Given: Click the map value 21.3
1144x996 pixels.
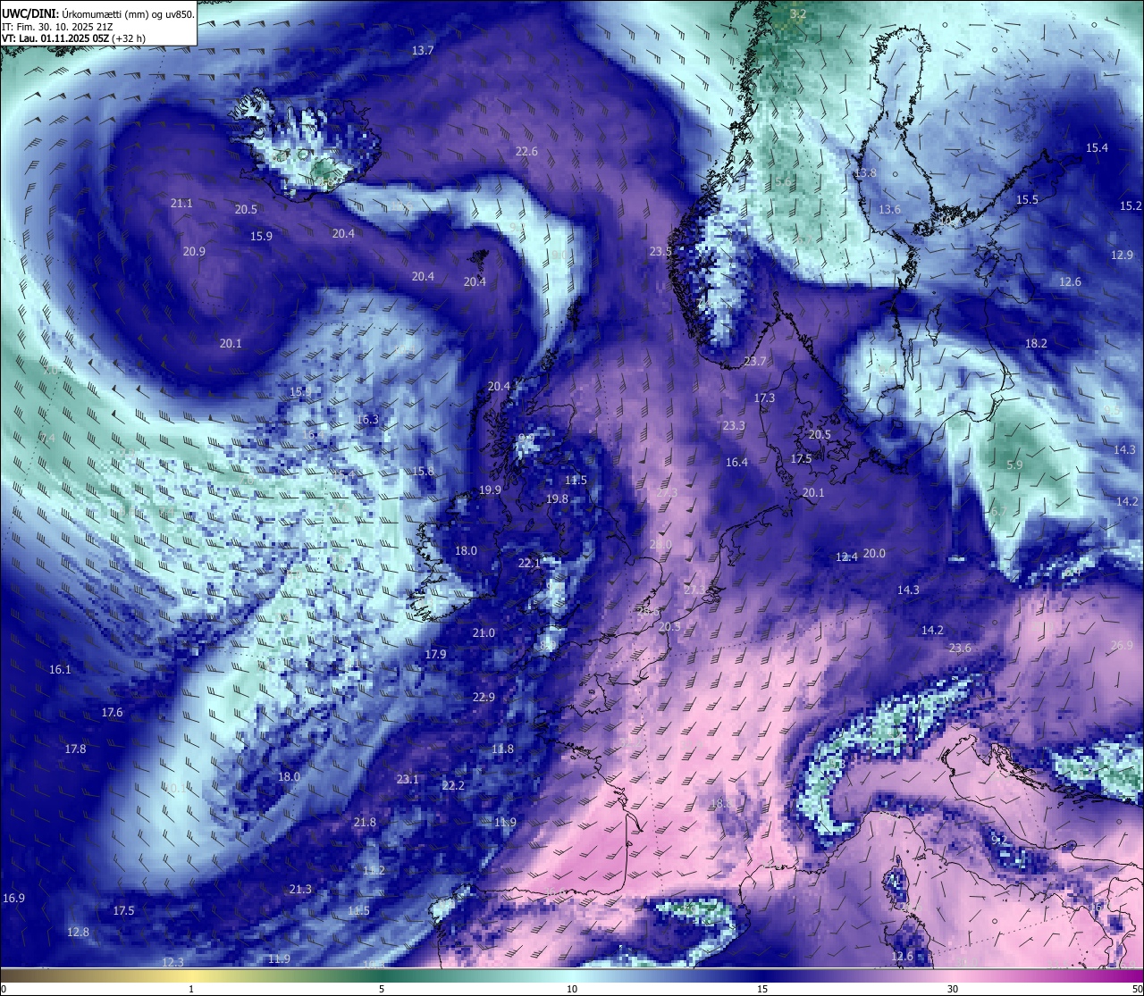Looking at the screenshot, I should pos(300,890).
